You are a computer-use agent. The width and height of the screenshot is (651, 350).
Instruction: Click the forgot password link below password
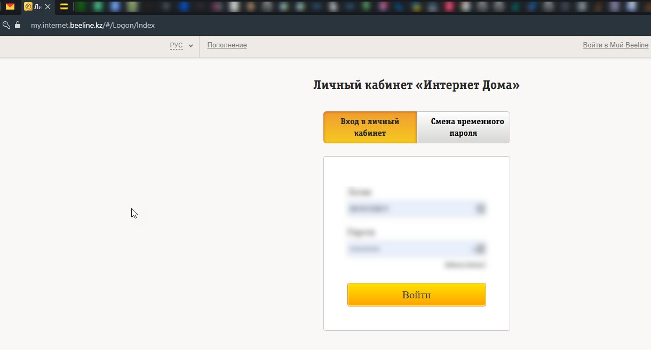coord(465,265)
